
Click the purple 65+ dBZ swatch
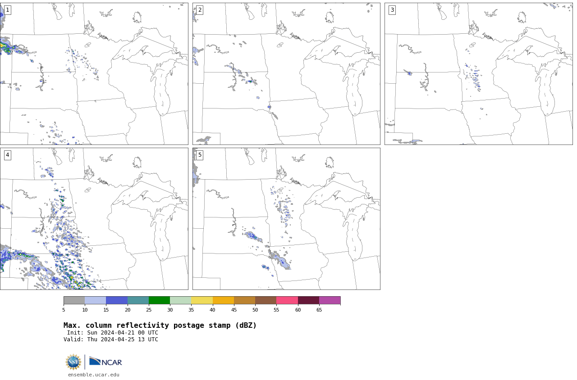point(330,300)
